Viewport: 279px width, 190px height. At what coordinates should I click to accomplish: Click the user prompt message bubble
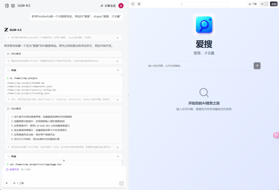point(76,16)
